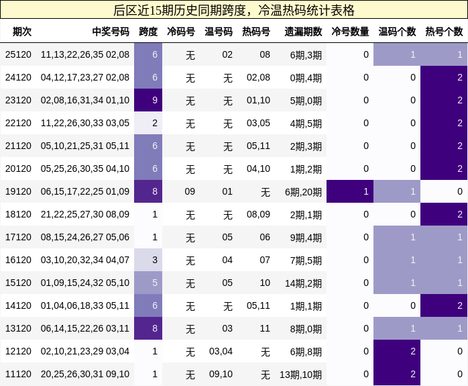Select the 温码个数 column header
The width and height of the screenshot is (468, 386).
tap(397, 32)
